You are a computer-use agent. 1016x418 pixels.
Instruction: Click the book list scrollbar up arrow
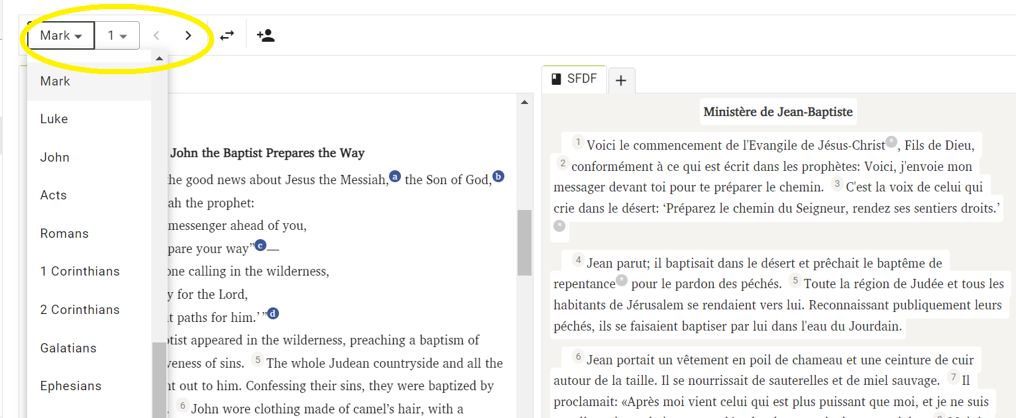(159, 58)
